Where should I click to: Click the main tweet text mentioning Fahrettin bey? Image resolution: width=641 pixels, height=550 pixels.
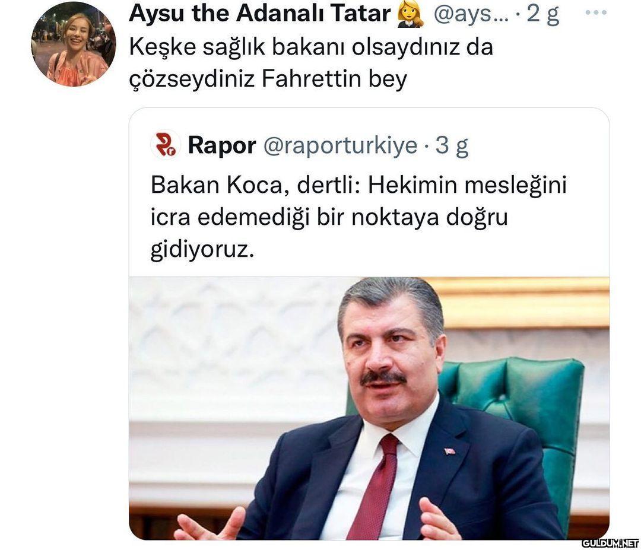(x=311, y=63)
